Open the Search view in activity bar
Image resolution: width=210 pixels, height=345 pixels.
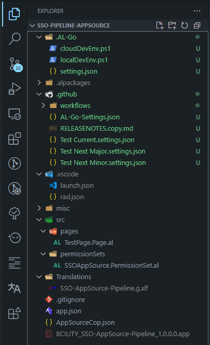15,39
